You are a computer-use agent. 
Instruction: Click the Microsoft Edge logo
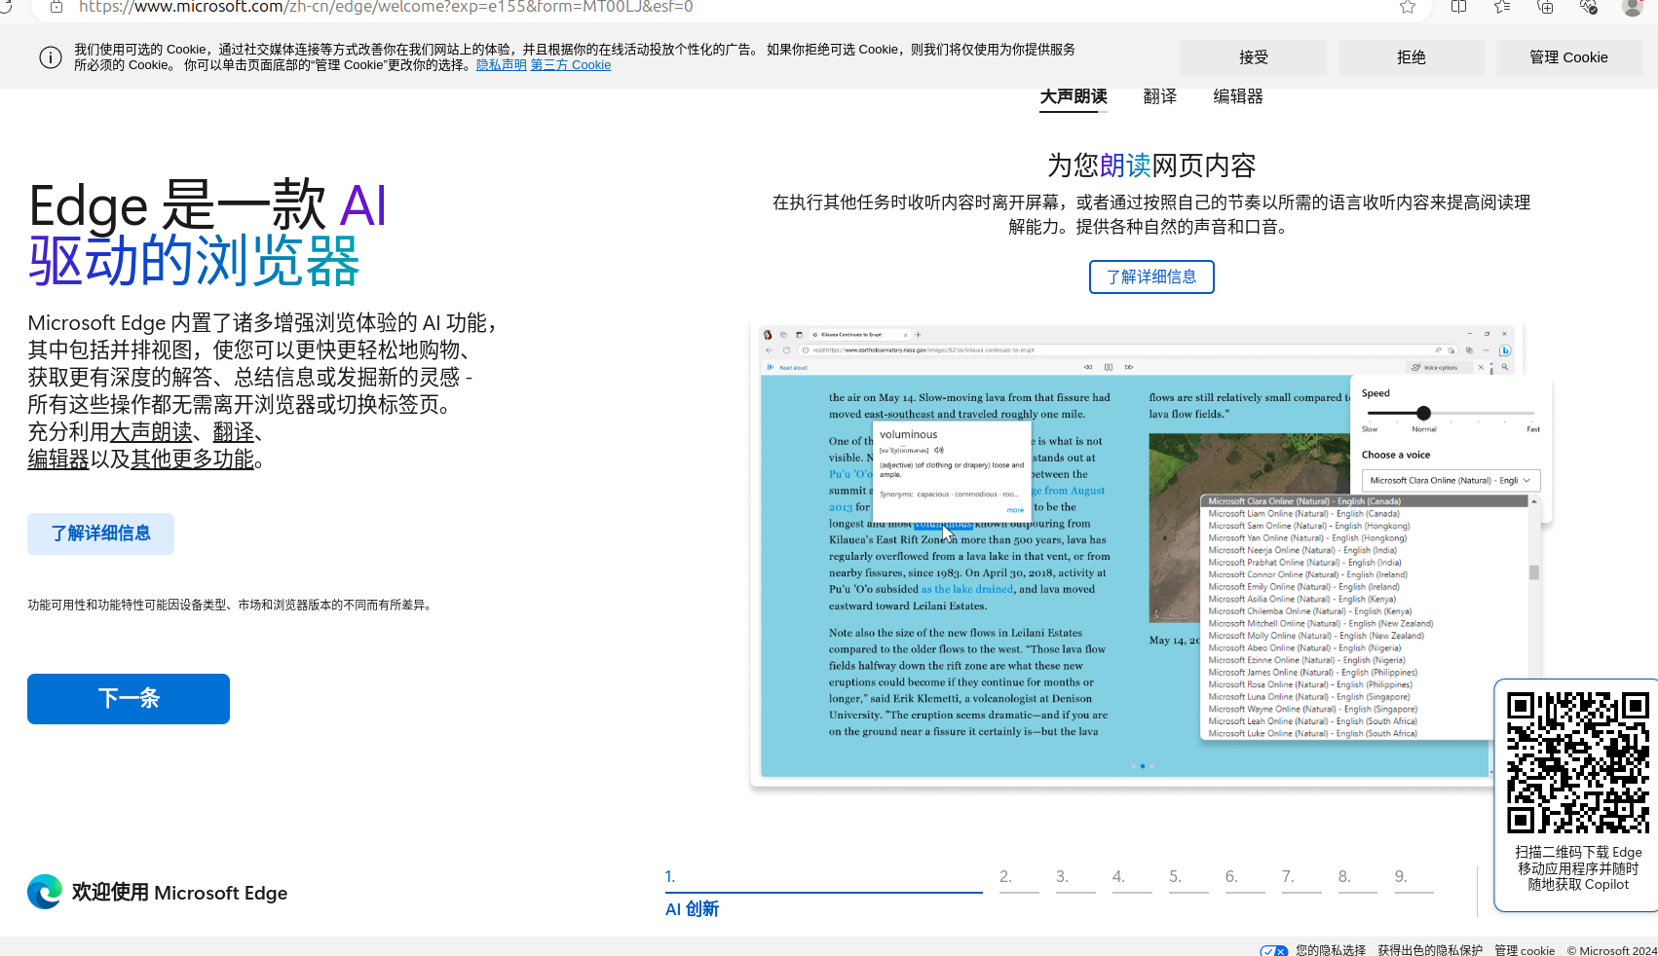[x=45, y=892]
